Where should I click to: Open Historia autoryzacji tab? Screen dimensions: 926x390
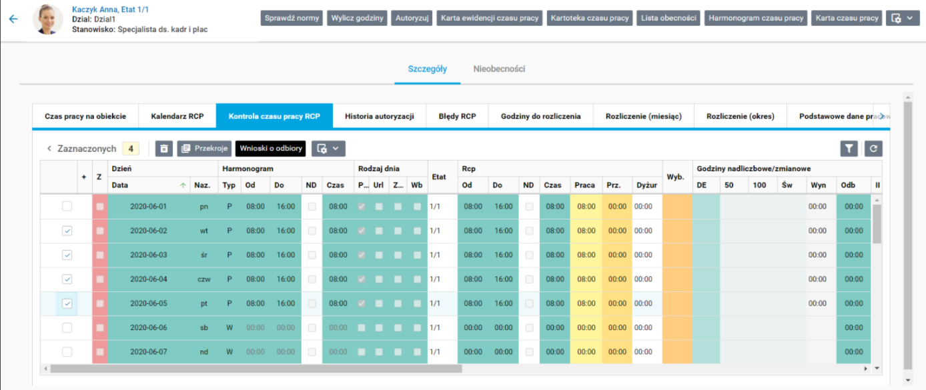tap(380, 116)
